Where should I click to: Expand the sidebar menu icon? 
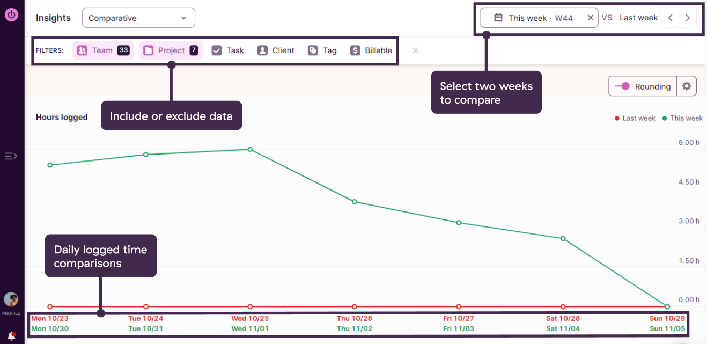11,156
